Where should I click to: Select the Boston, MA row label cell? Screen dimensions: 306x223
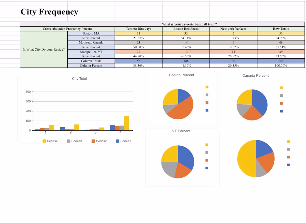point(91,33)
